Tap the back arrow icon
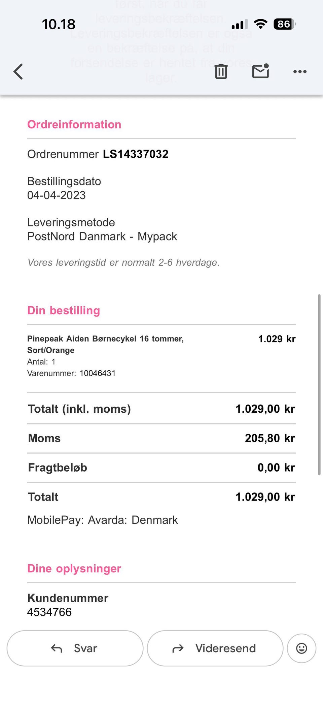Screen dimensions: 323x701 19,71
